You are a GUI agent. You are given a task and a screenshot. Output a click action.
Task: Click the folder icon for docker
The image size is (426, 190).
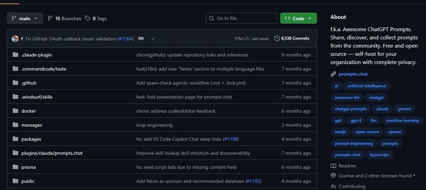click(x=15, y=111)
